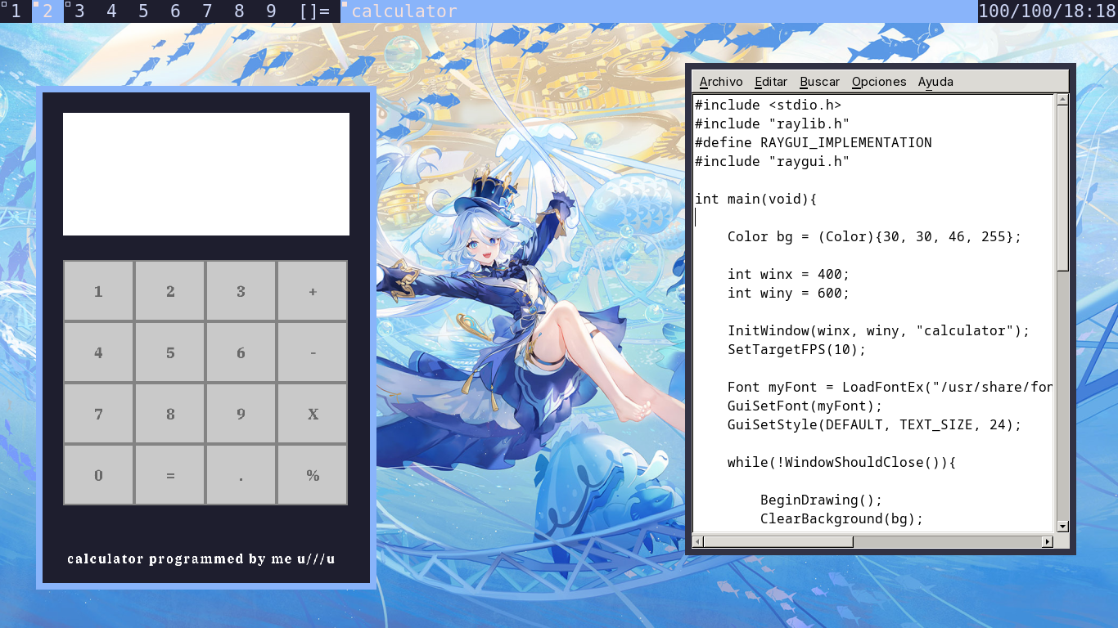1118x628 pixels.
Task: Switch to workspace tag 5
Action: pyautogui.click(x=143, y=11)
